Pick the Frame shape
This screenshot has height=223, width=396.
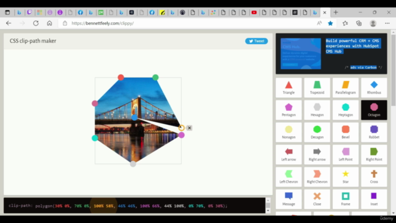click(x=345, y=199)
